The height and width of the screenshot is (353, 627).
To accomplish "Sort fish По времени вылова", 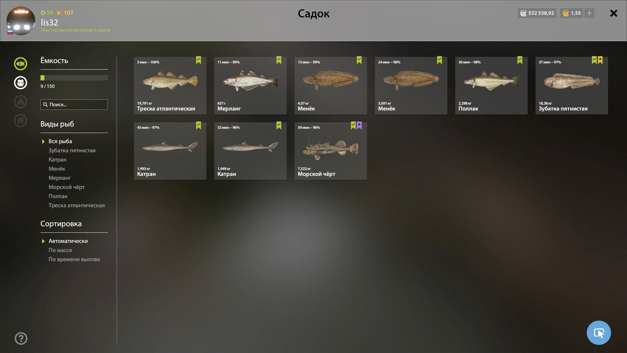I will pos(74,259).
